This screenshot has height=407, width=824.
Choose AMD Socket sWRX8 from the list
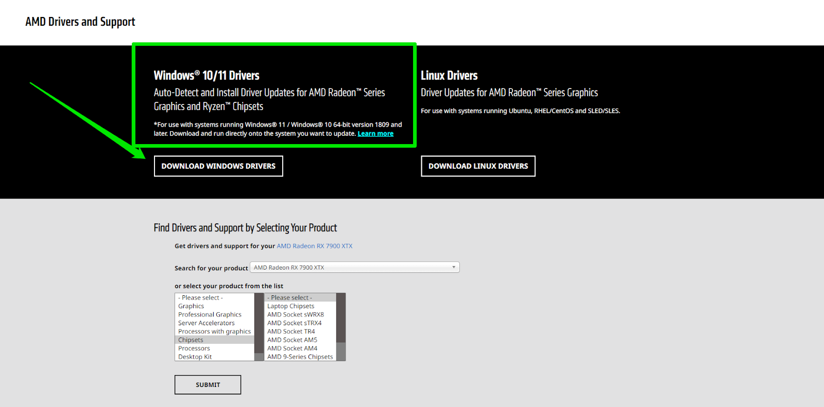(x=300, y=314)
